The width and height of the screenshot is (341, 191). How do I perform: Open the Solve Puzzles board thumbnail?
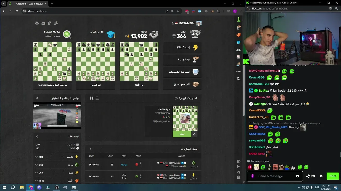139,62
